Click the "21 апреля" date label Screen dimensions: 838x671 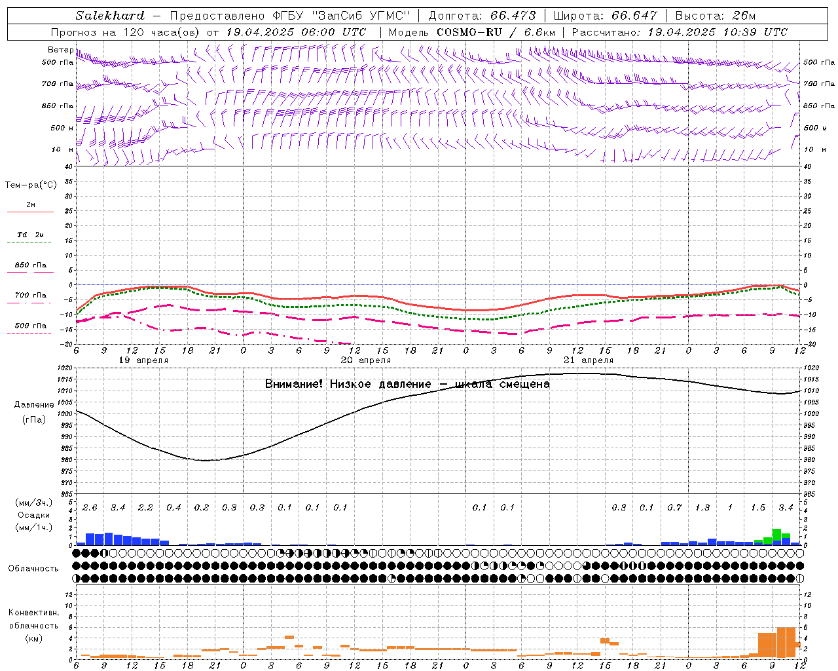click(589, 360)
